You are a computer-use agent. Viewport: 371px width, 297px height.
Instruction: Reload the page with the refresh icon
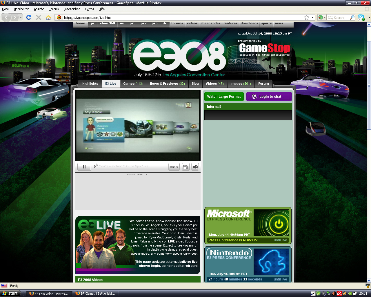coord(29,17)
